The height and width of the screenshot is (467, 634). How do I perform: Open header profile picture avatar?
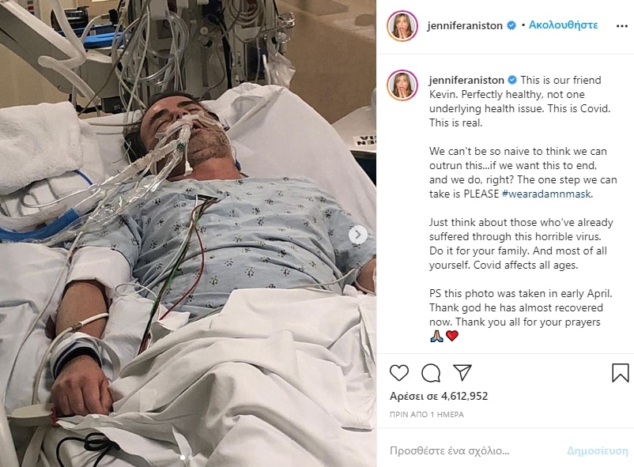(402, 26)
